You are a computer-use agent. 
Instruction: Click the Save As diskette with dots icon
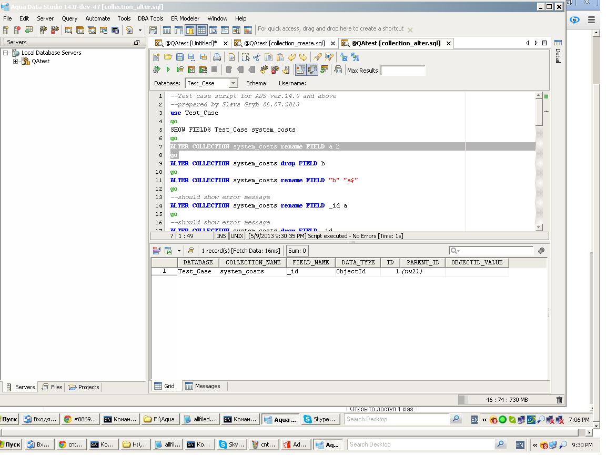point(191,57)
